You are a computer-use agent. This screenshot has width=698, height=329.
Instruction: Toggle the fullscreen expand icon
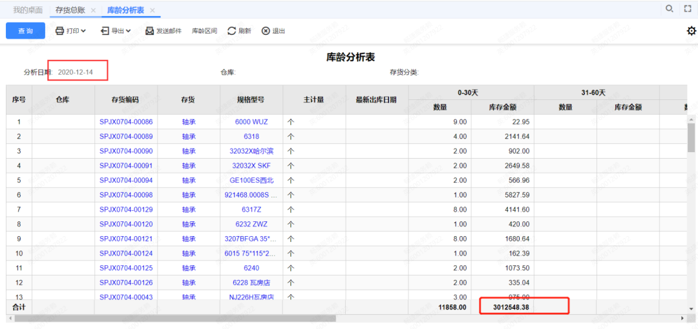(688, 9)
